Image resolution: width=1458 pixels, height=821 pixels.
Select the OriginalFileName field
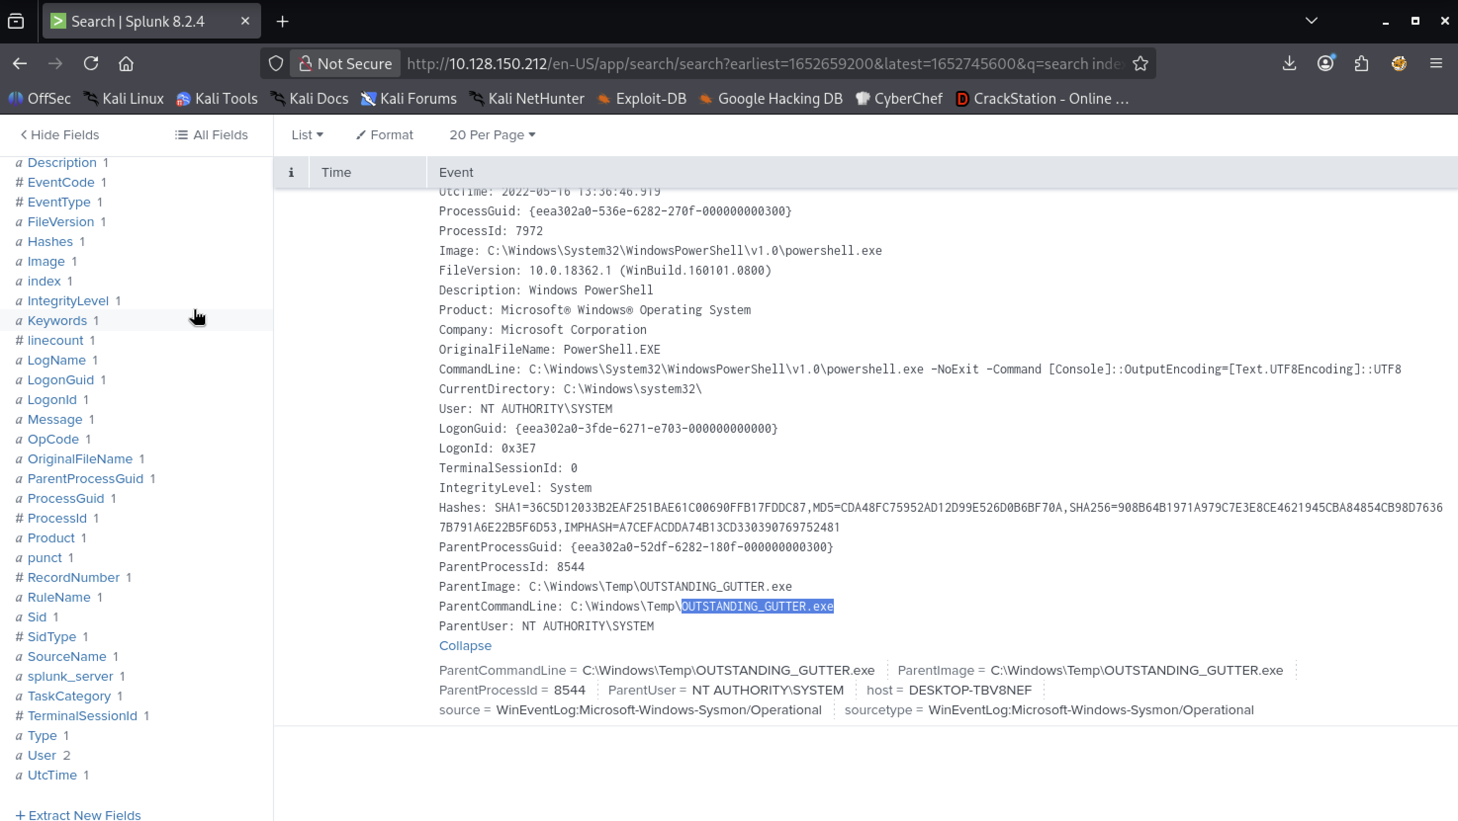80,458
